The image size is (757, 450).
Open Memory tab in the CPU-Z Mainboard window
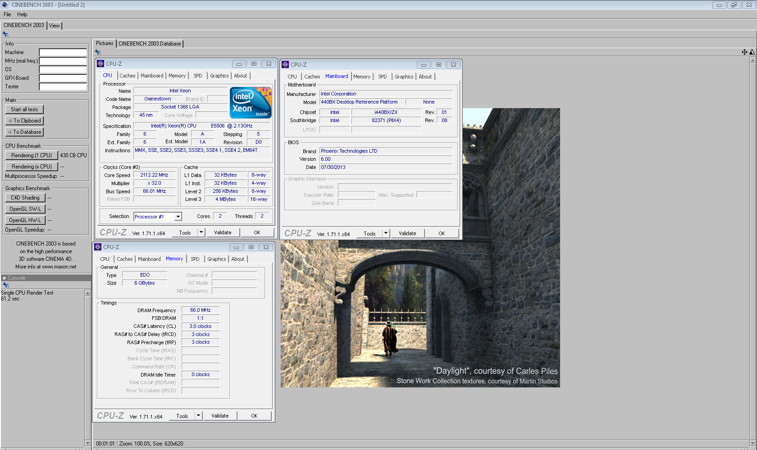click(362, 77)
